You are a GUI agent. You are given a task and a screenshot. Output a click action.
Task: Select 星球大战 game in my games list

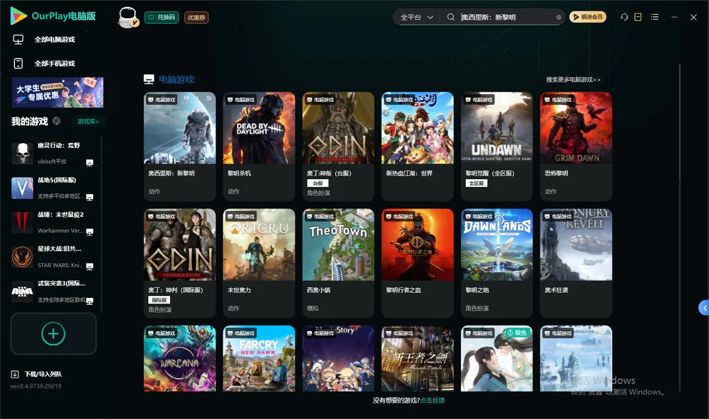pyautogui.click(x=53, y=257)
